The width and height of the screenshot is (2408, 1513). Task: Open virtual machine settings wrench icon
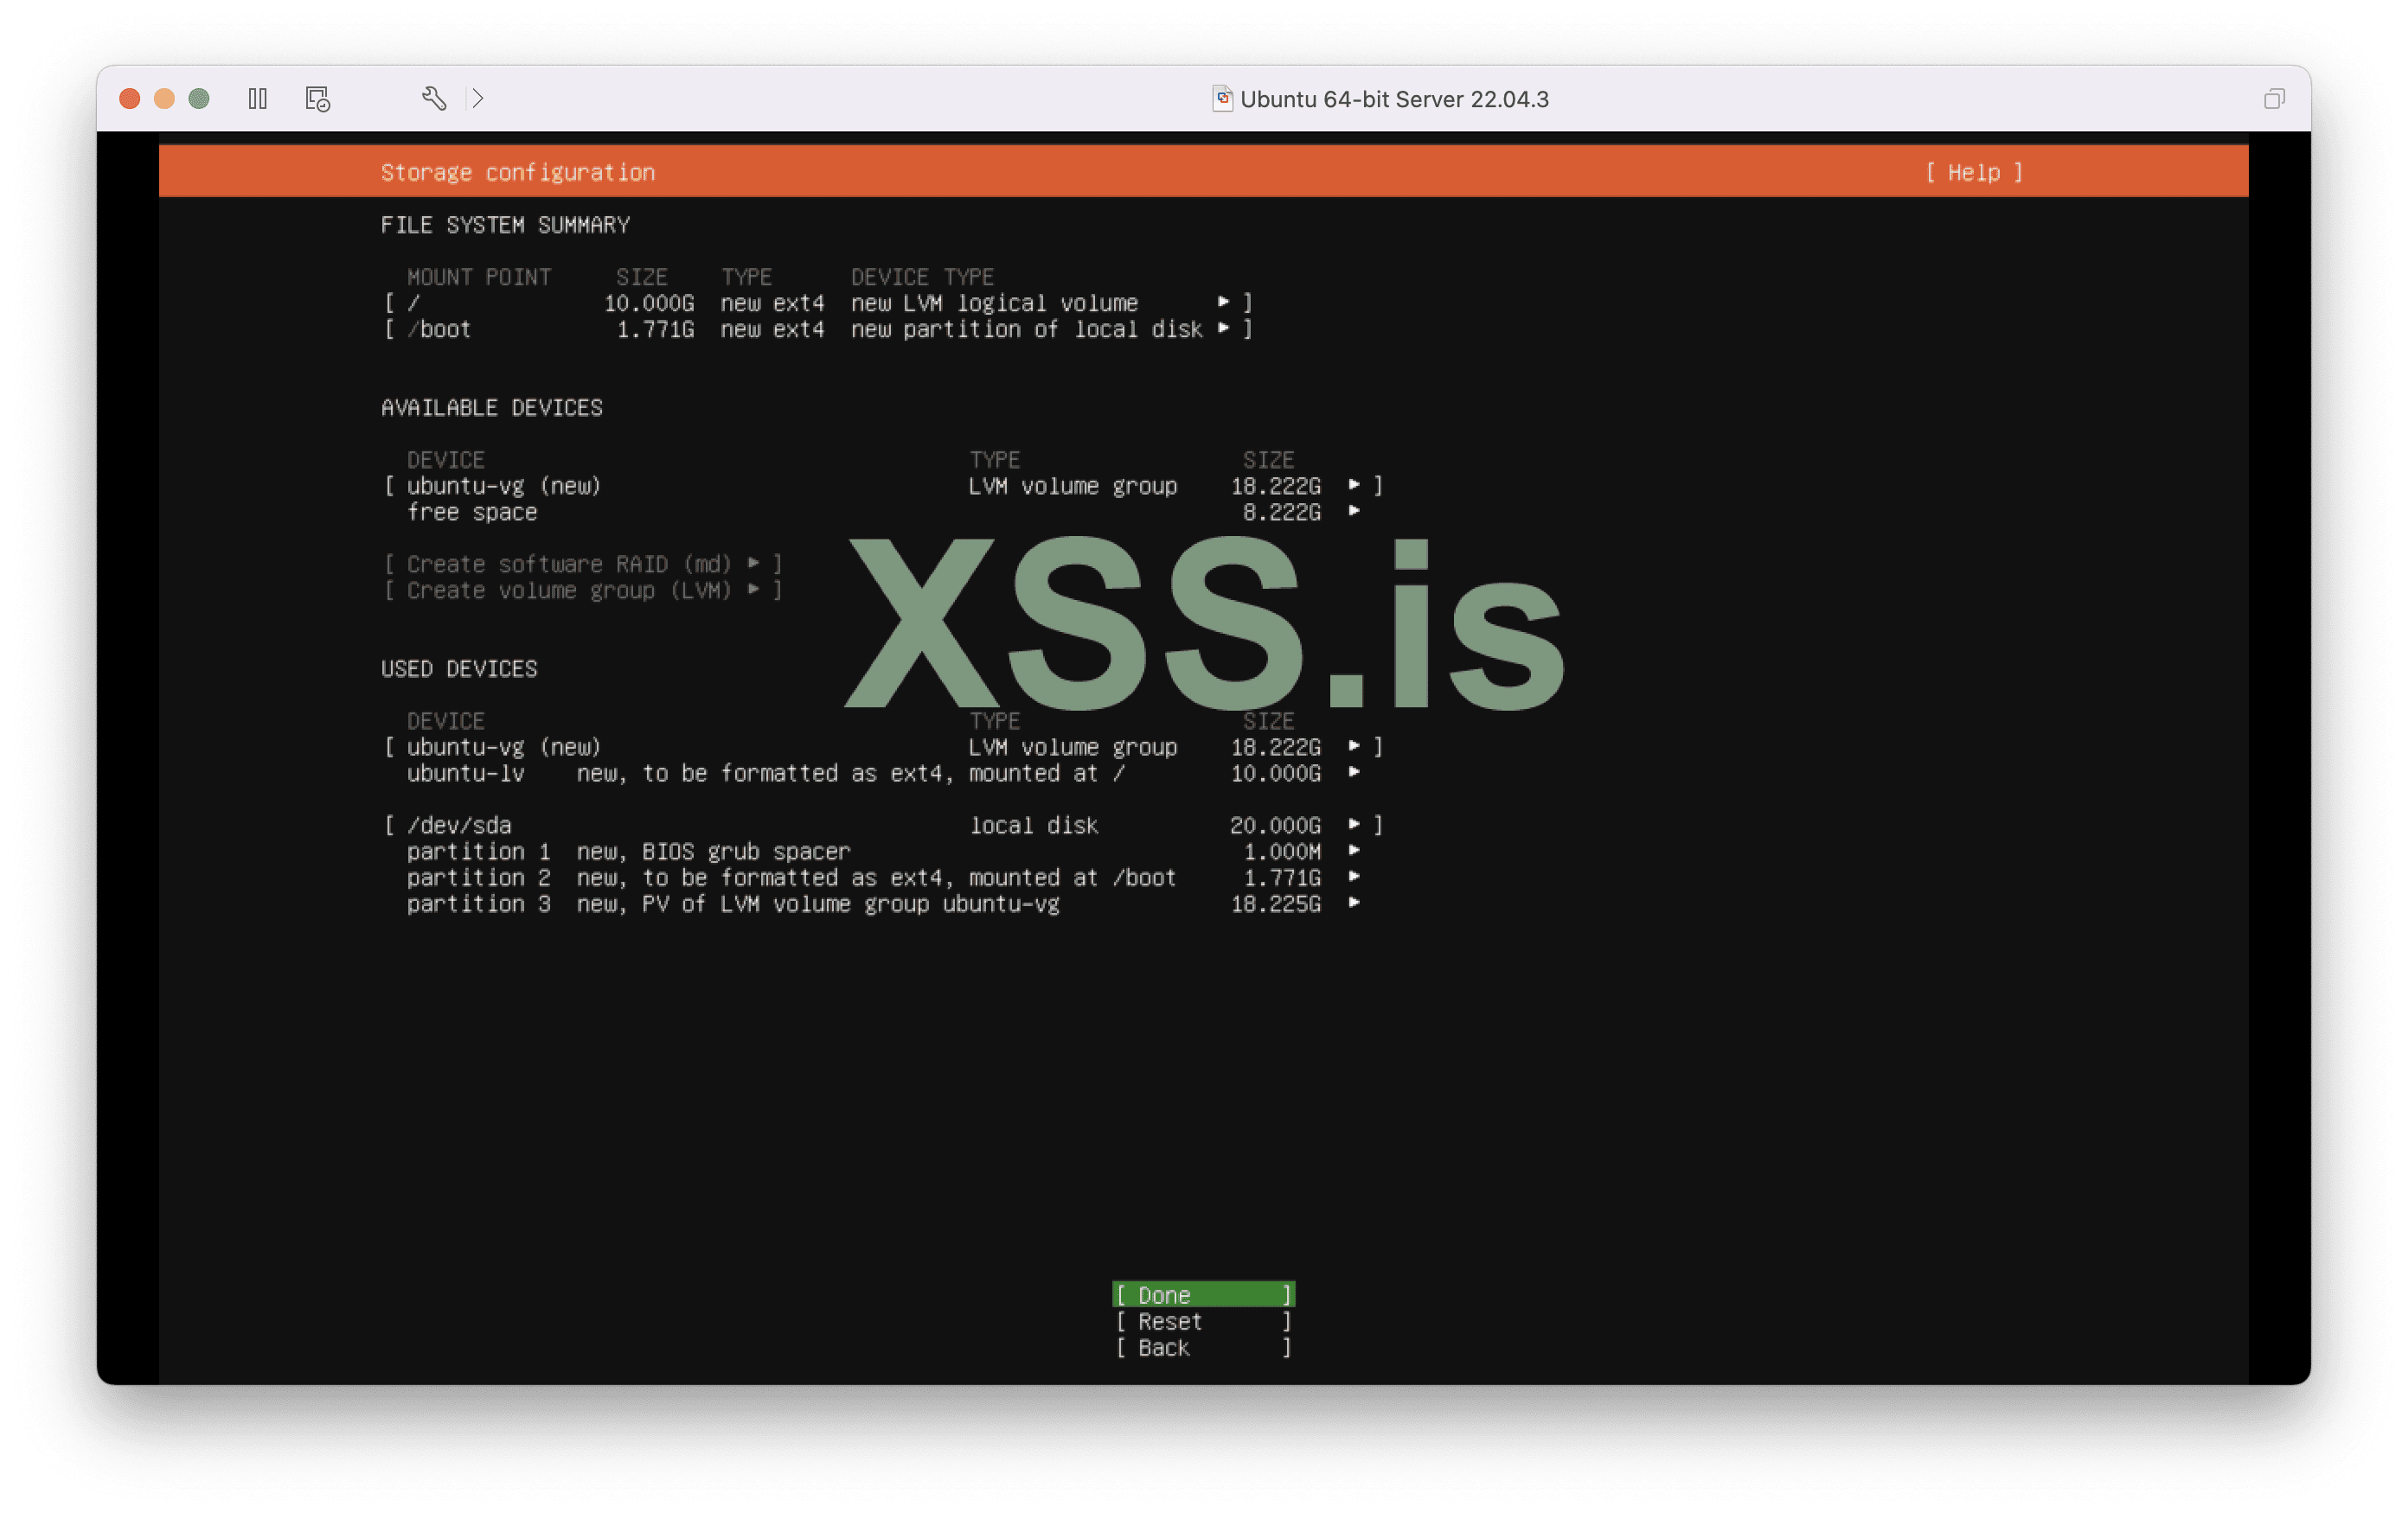click(433, 98)
